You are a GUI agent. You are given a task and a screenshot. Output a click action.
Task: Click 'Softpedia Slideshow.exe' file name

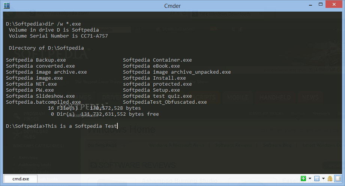40,96
